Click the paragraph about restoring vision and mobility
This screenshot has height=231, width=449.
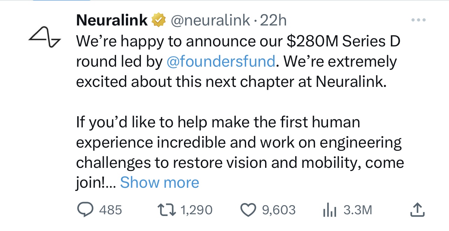pos(240,143)
